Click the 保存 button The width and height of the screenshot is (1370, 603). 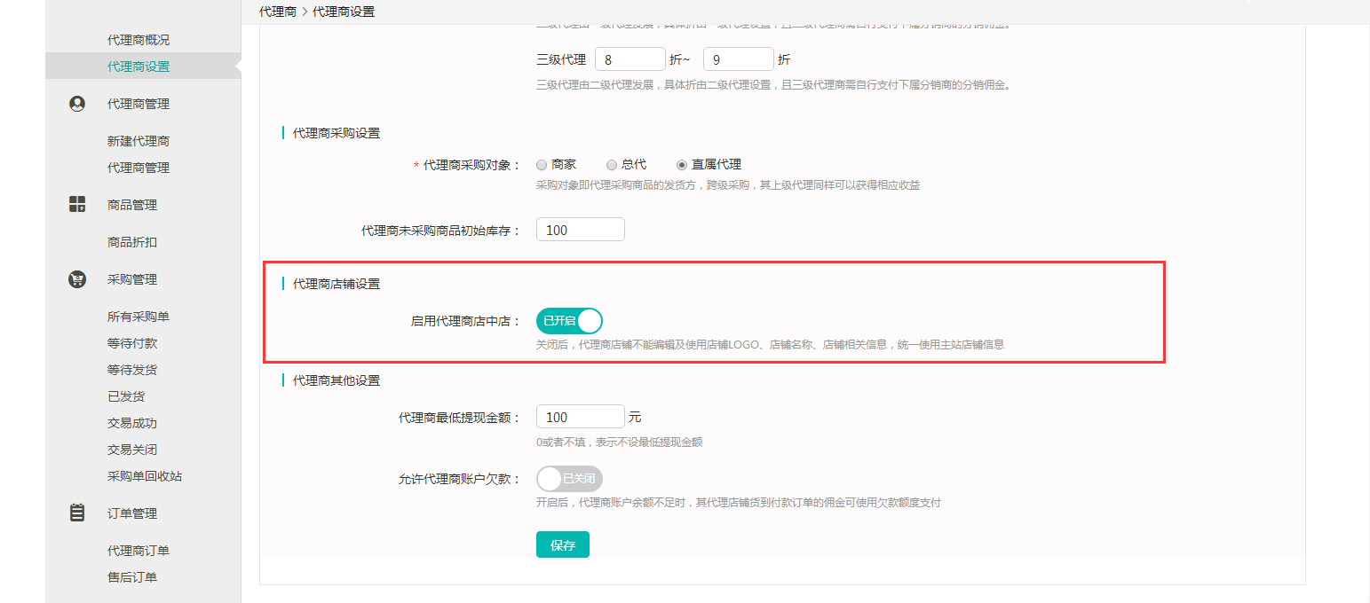coord(562,545)
